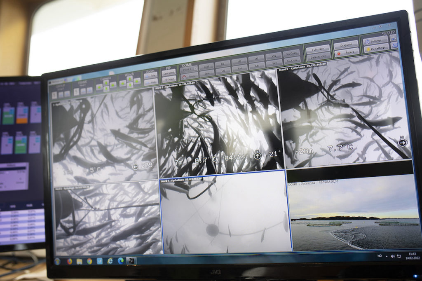Image resolution: width=422 pixels, height=281 pixels.
Task: Click the DOME Load button
Action: (206, 66)
